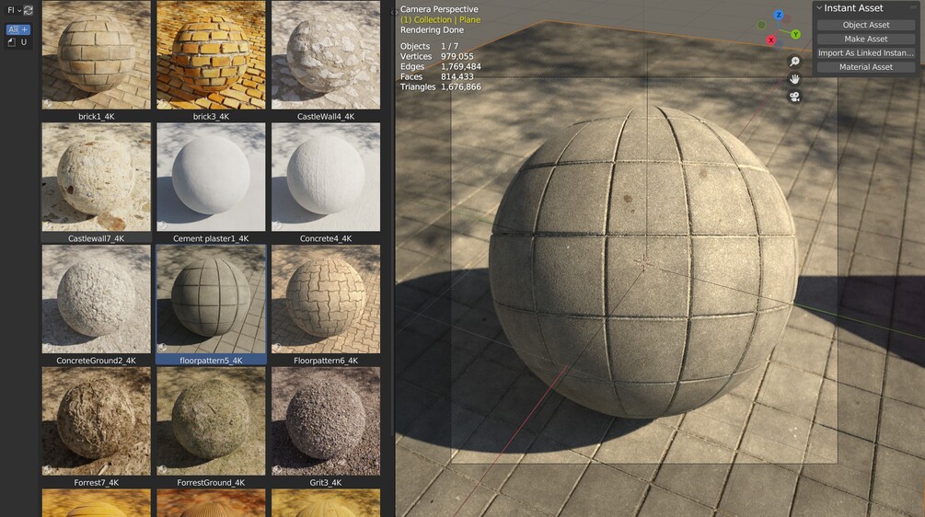Click the Cement plaster1_4K name label
The image size is (925, 517).
[x=211, y=239]
